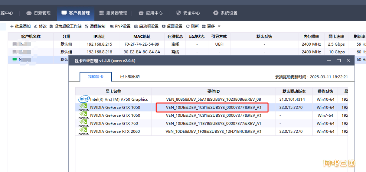This screenshot has height=172, width=366.
Task: Click IP地址 column header
Action: click(99, 37)
